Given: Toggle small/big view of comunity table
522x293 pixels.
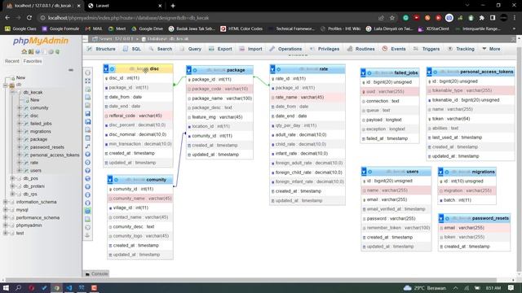Looking at the screenshot, I should pos(110,180).
